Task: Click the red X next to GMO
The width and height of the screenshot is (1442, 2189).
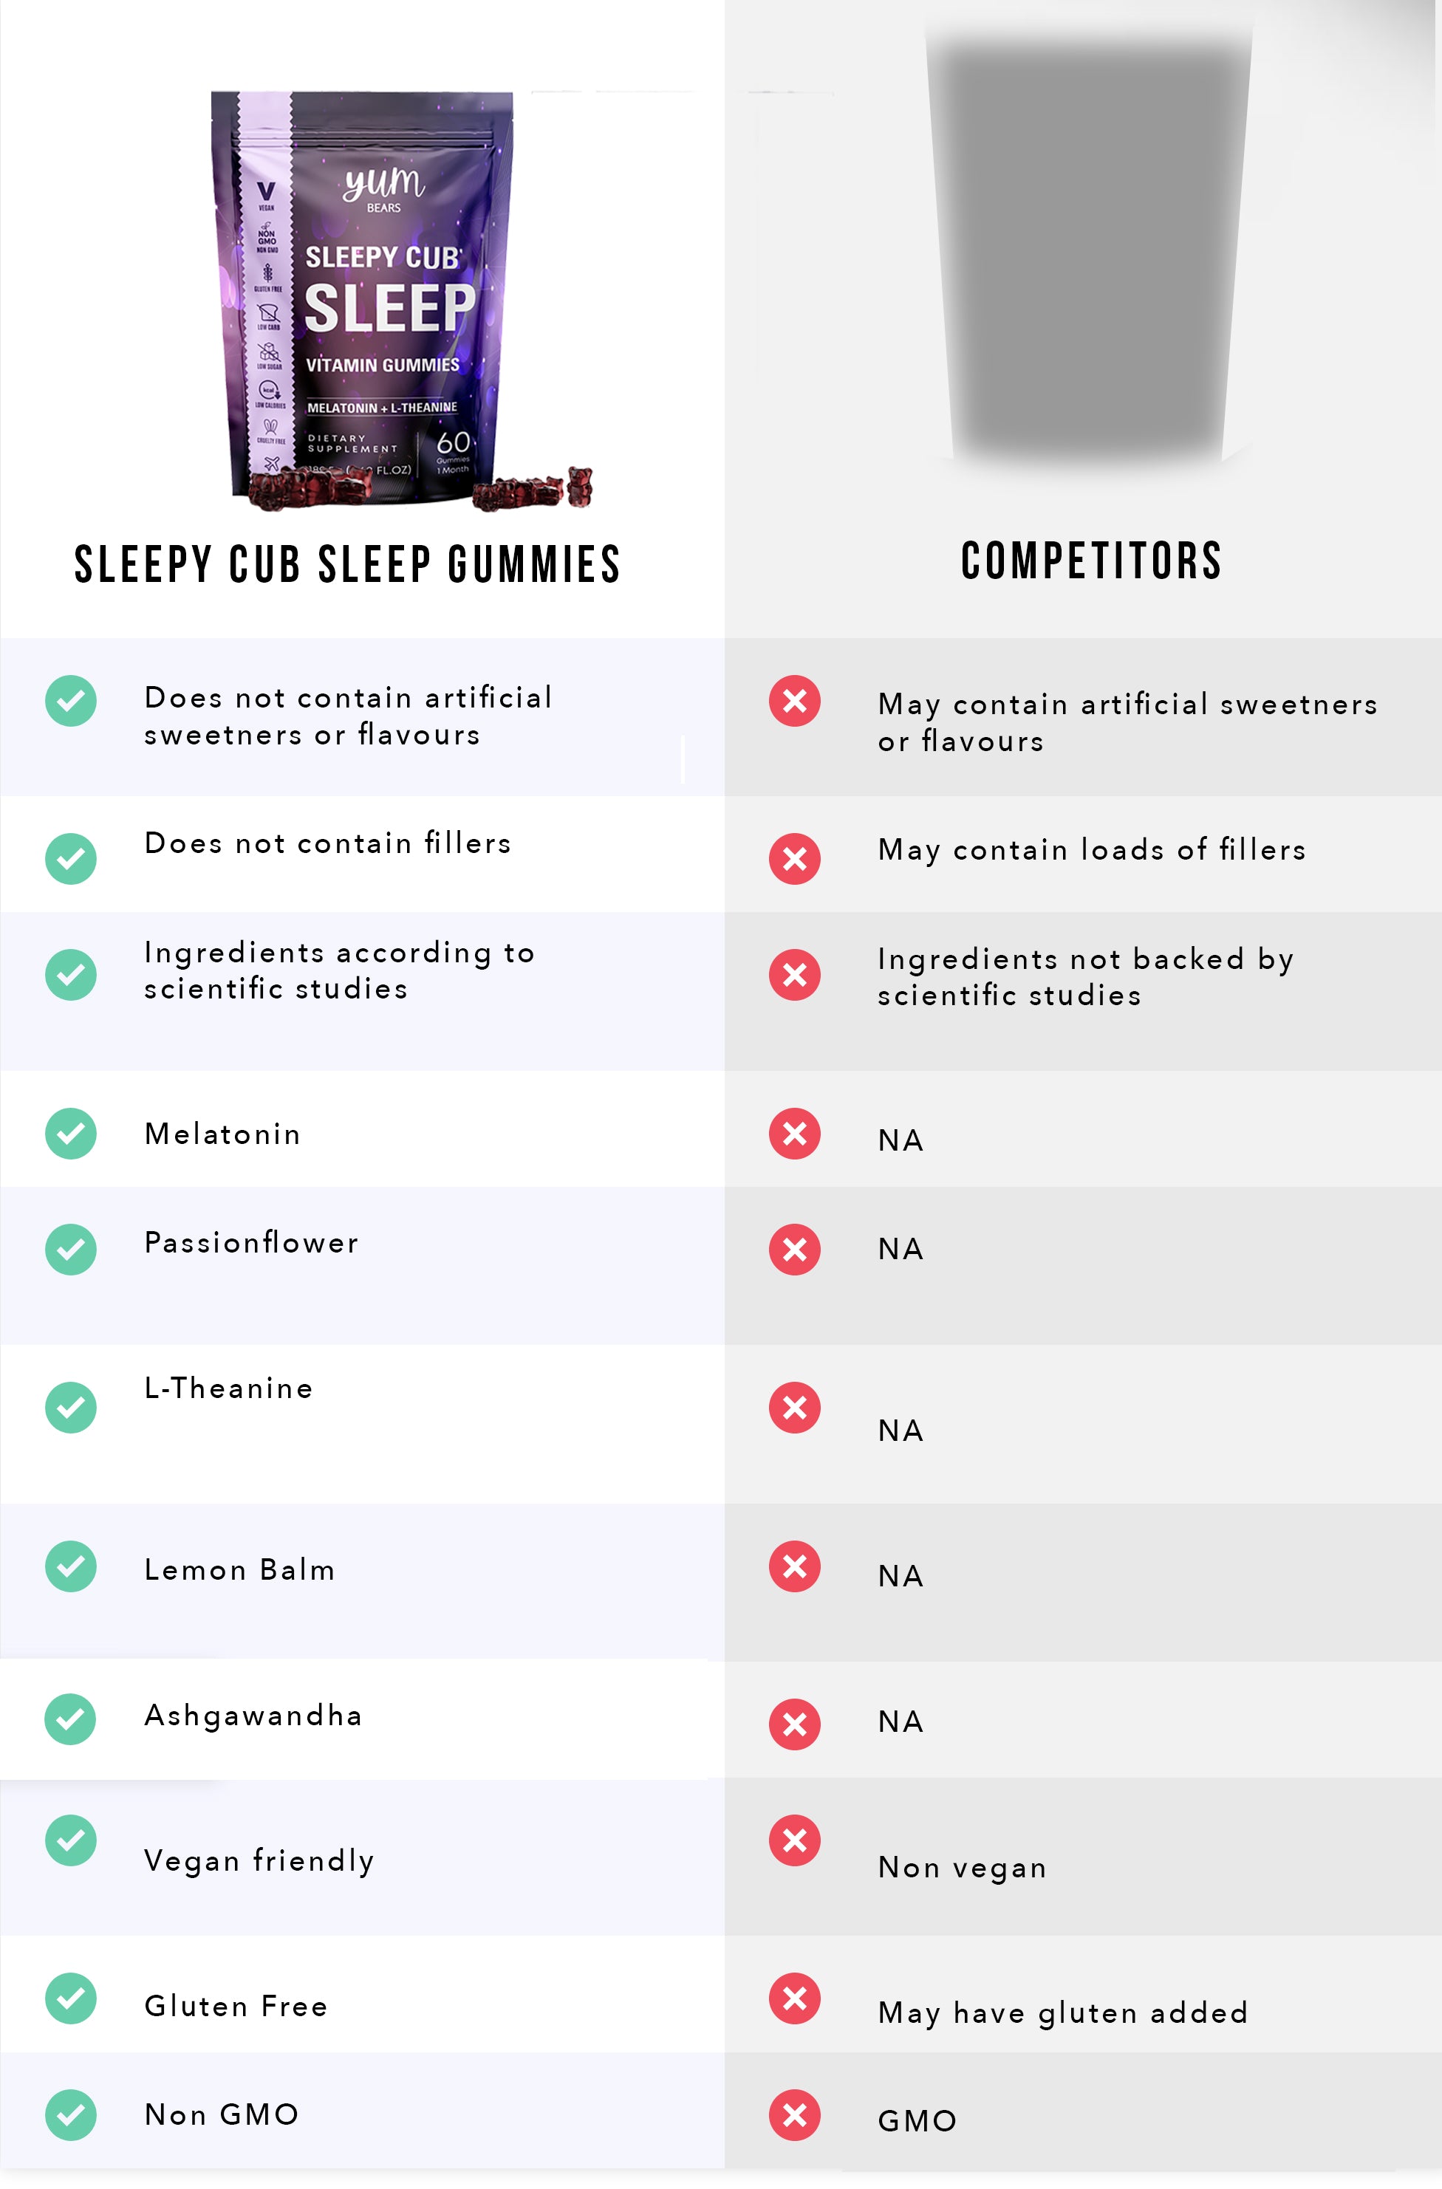Action: [795, 2114]
